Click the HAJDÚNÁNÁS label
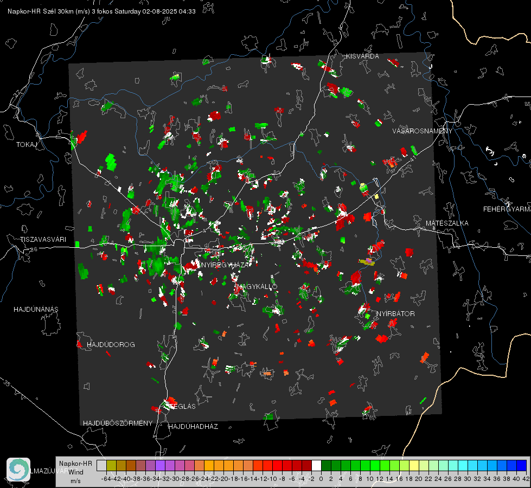The height and width of the screenshot is (488, 531). click(x=36, y=309)
